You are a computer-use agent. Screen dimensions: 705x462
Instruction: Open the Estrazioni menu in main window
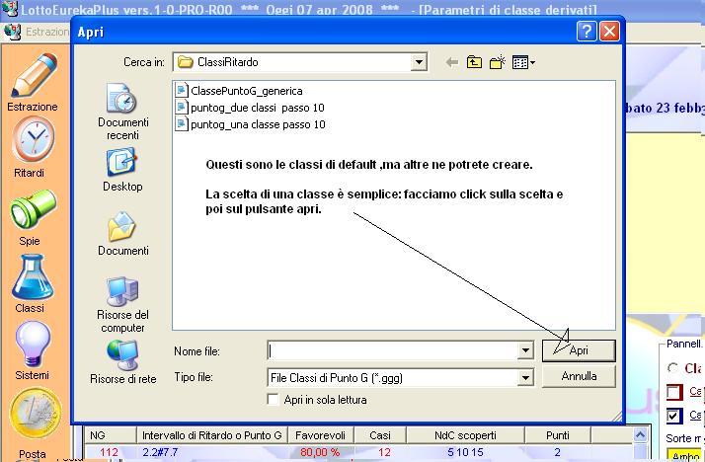(47, 32)
